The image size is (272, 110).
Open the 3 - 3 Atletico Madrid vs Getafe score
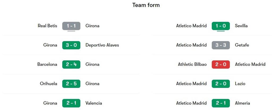tap(221, 45)
